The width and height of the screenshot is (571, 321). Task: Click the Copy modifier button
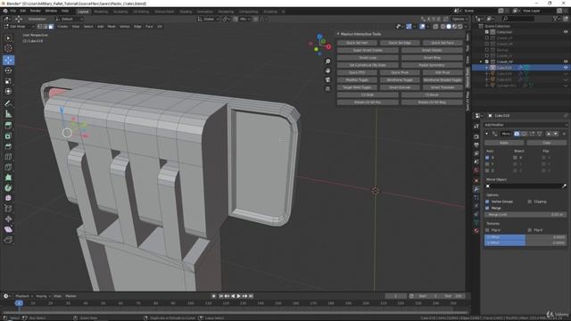click(x=547, y=143)
